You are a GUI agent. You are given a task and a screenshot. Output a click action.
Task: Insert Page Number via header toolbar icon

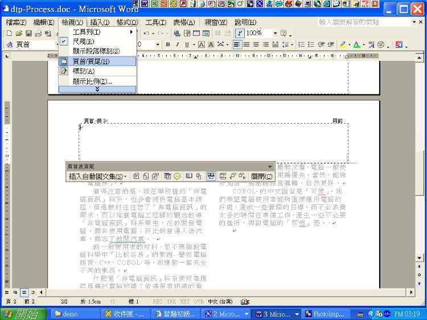click(x=136, y=176)
